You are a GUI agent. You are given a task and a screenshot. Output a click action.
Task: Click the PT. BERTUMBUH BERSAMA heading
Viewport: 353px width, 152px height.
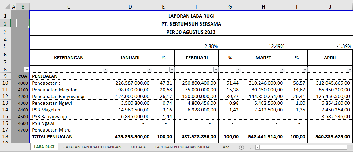191,24
